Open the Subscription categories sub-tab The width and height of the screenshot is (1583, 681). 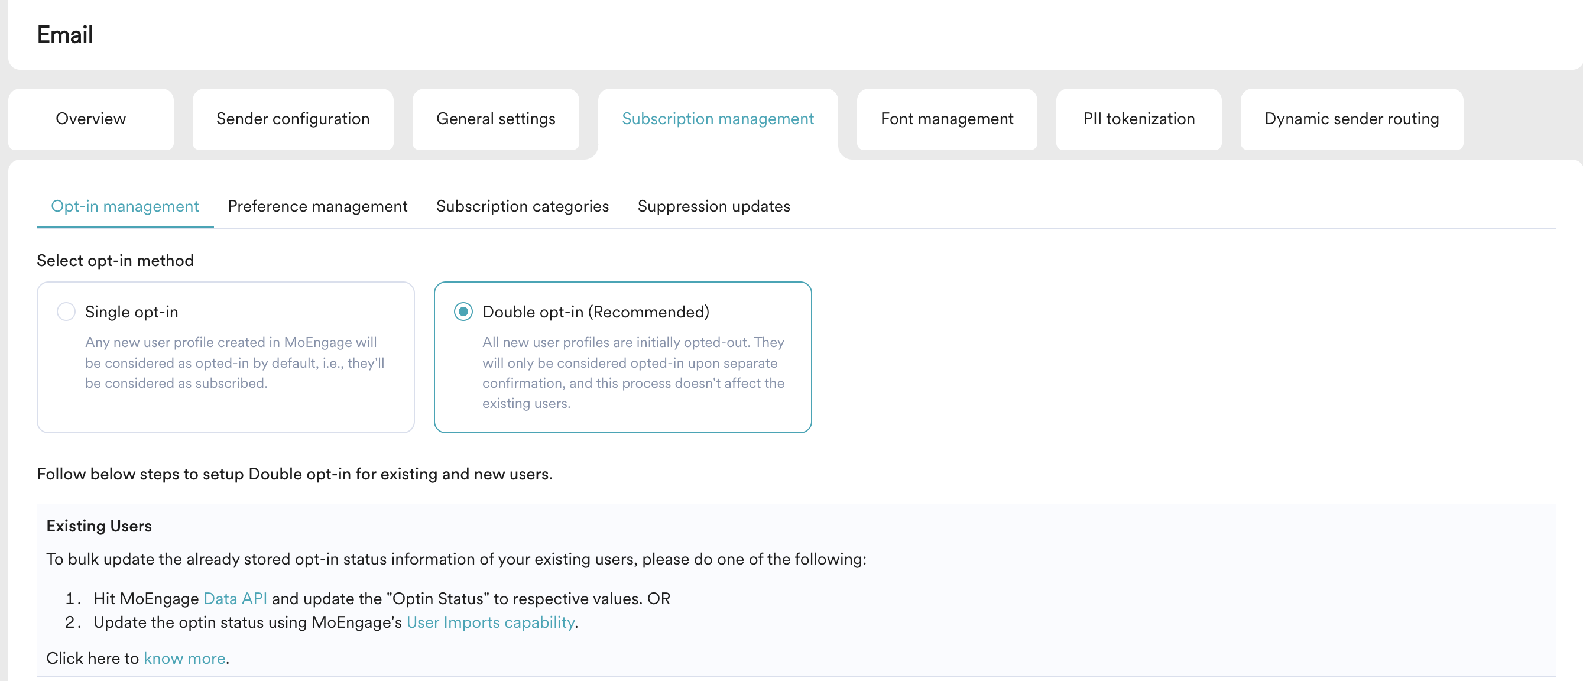pos(522,206)
